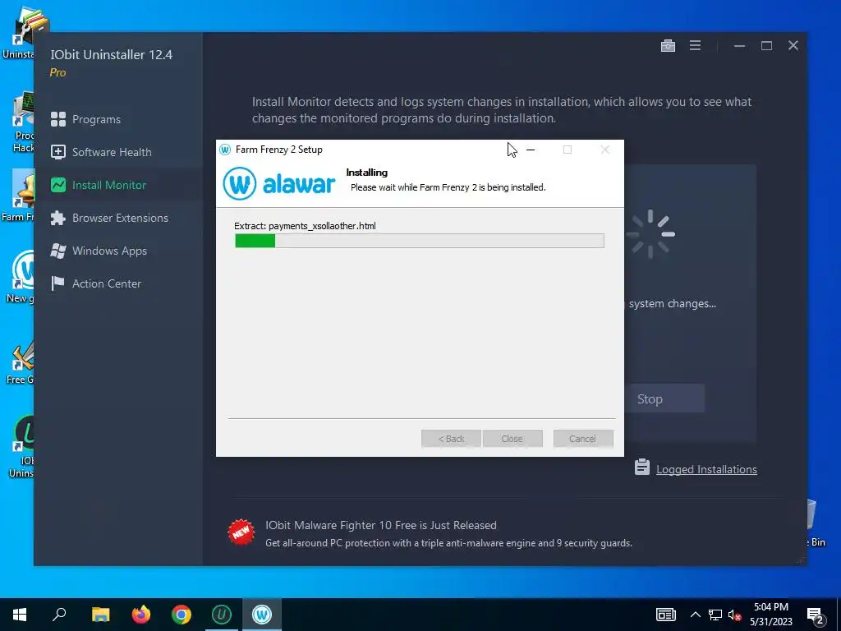Click the Browser Extensions puzzle icon
841x631 pixels.
(x=58, y=218)
